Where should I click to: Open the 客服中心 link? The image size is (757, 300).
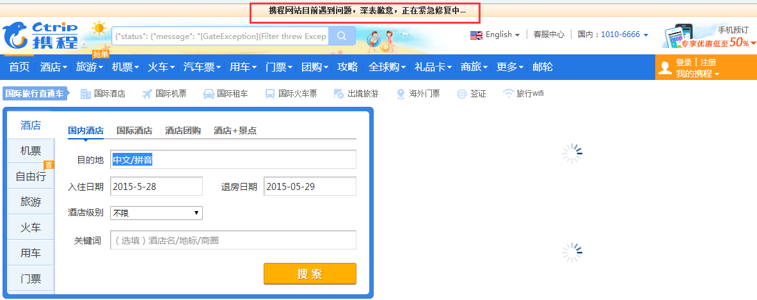click(x=549, y=35)
